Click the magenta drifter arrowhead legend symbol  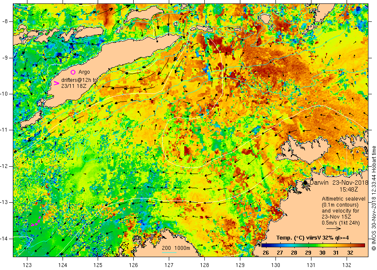tap(56, 84)
